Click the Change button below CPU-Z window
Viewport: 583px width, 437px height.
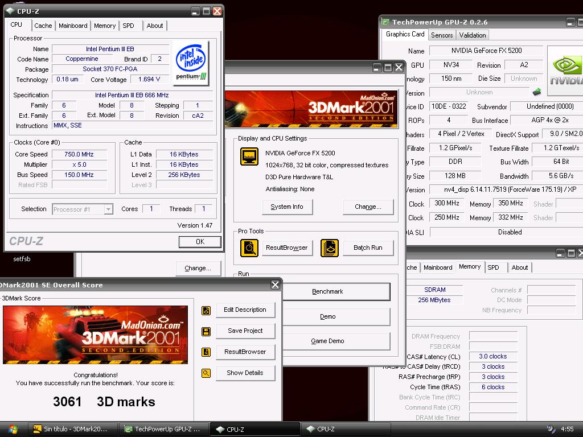tap(198, 269)
